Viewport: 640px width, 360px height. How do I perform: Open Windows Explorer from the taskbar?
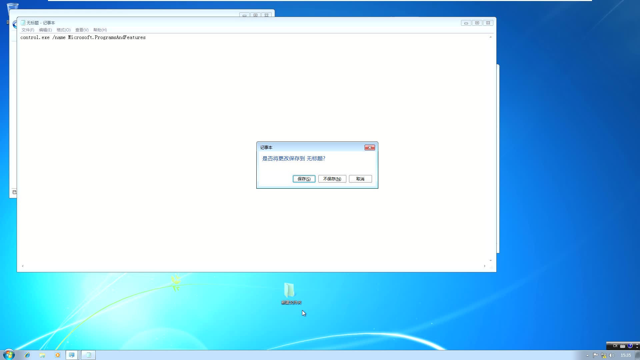tap(42, 355)
